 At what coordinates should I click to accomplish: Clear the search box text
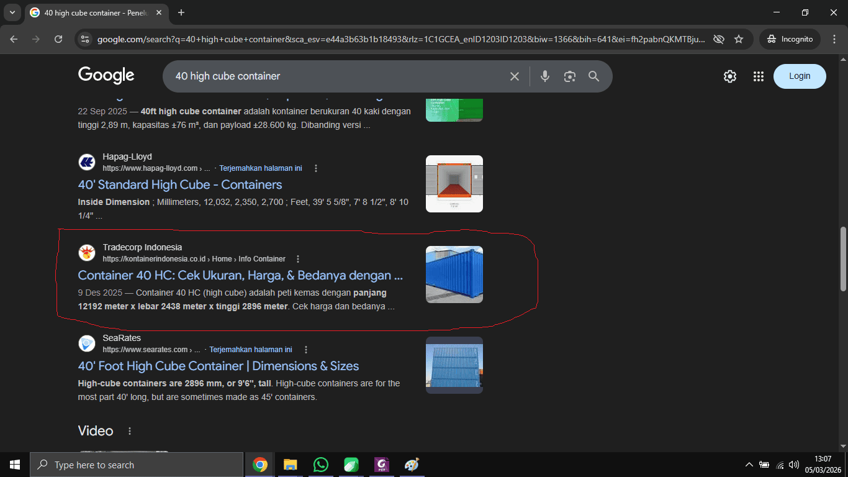coord(515,76)
